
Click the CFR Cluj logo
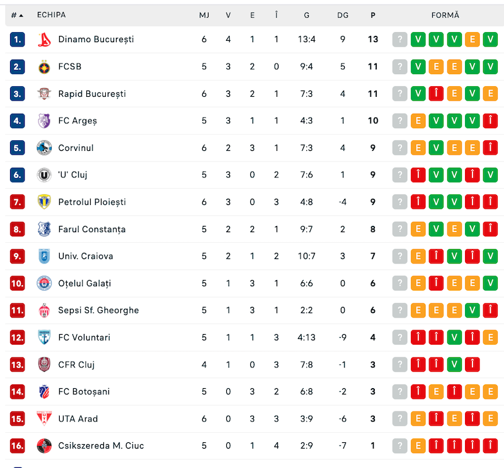(x=44, y=365)
